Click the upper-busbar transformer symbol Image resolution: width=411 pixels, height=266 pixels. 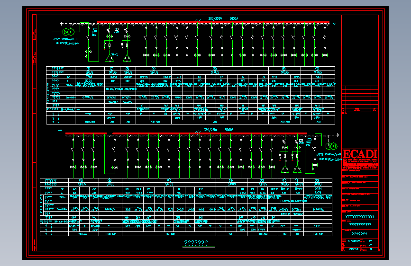pyautogui.click(x=68, y=32)
